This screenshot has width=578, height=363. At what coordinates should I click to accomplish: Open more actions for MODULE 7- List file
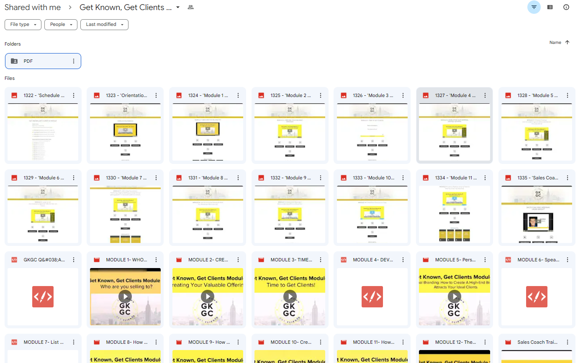tap(74, 343)
